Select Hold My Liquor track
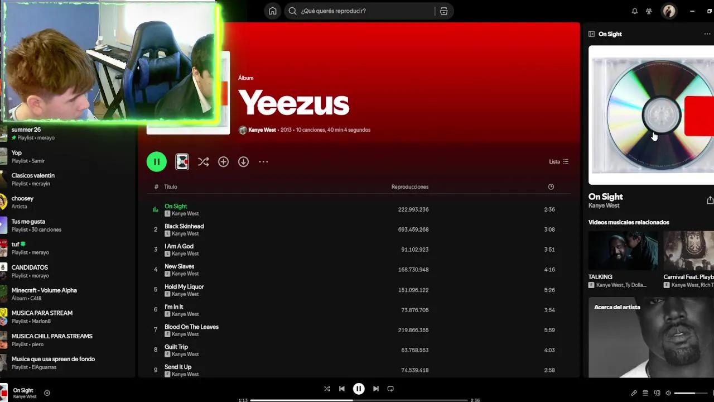 pos(359,290)
